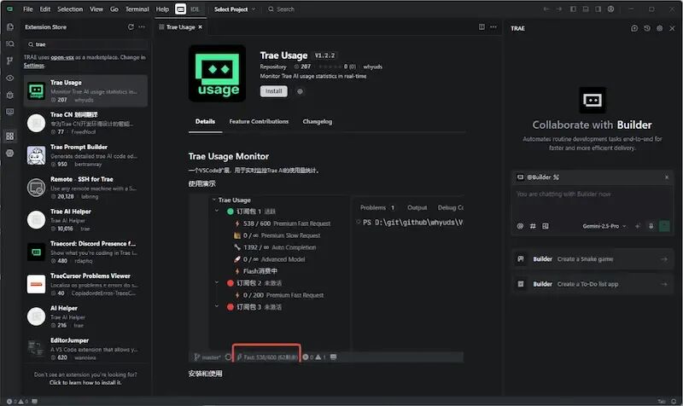Image resolution: width=683 pixels, height=406 pixels.
Task: Run Builder Create a Snake game suggestion
Action: [593, 259]
